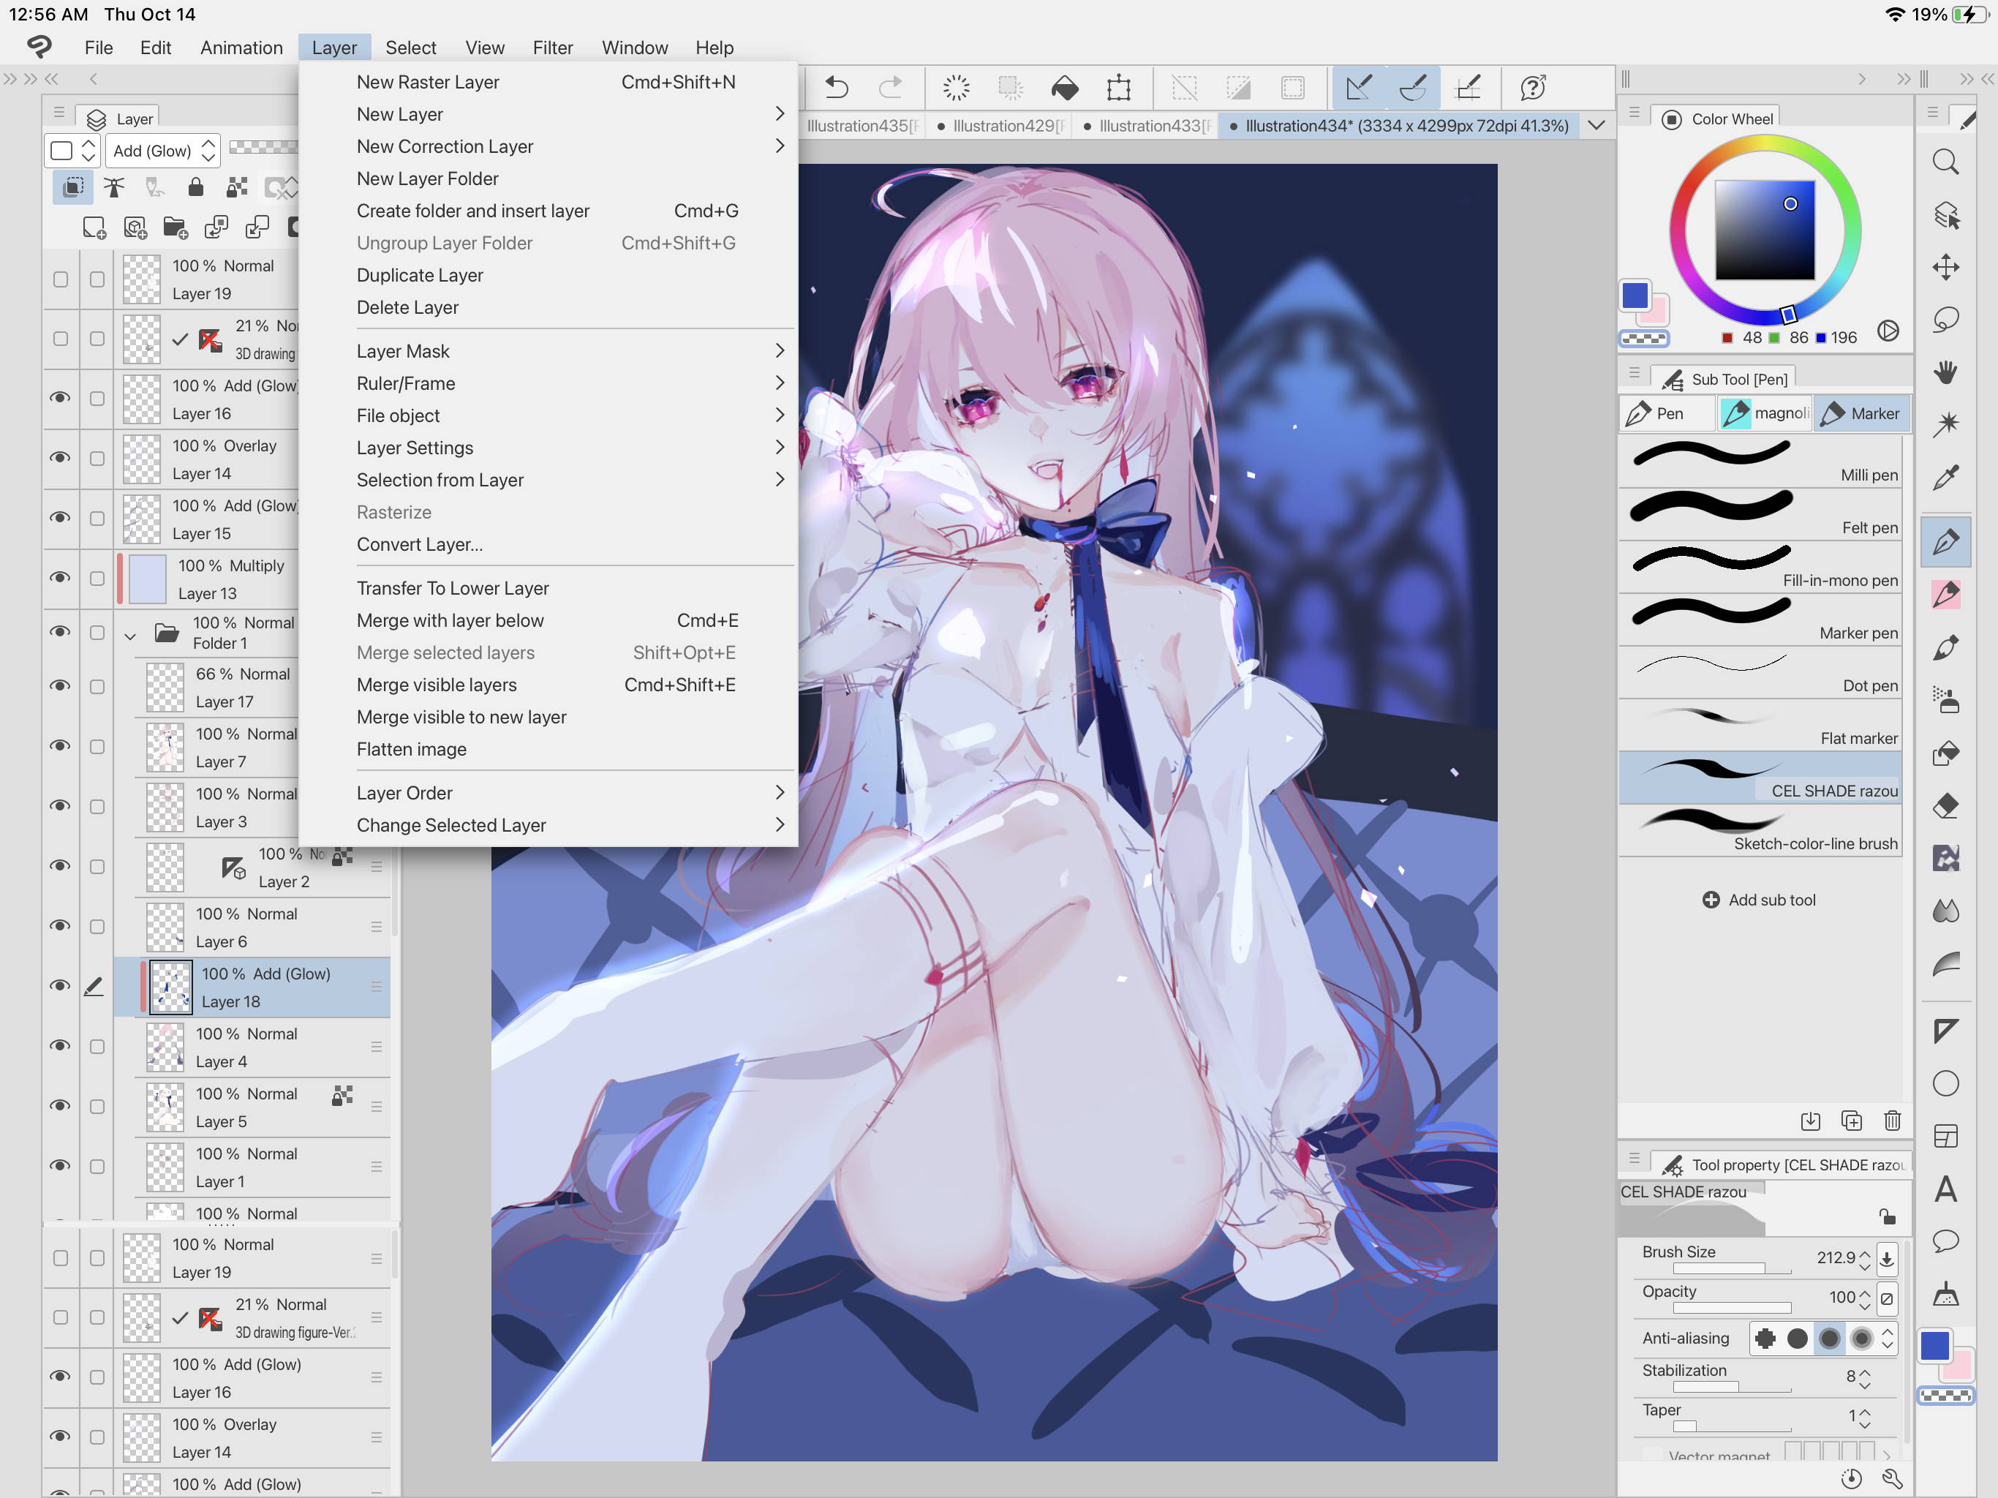Hide Layer 18 with its eye icon
The image size is (1998, 1498).
coord(60,987)
